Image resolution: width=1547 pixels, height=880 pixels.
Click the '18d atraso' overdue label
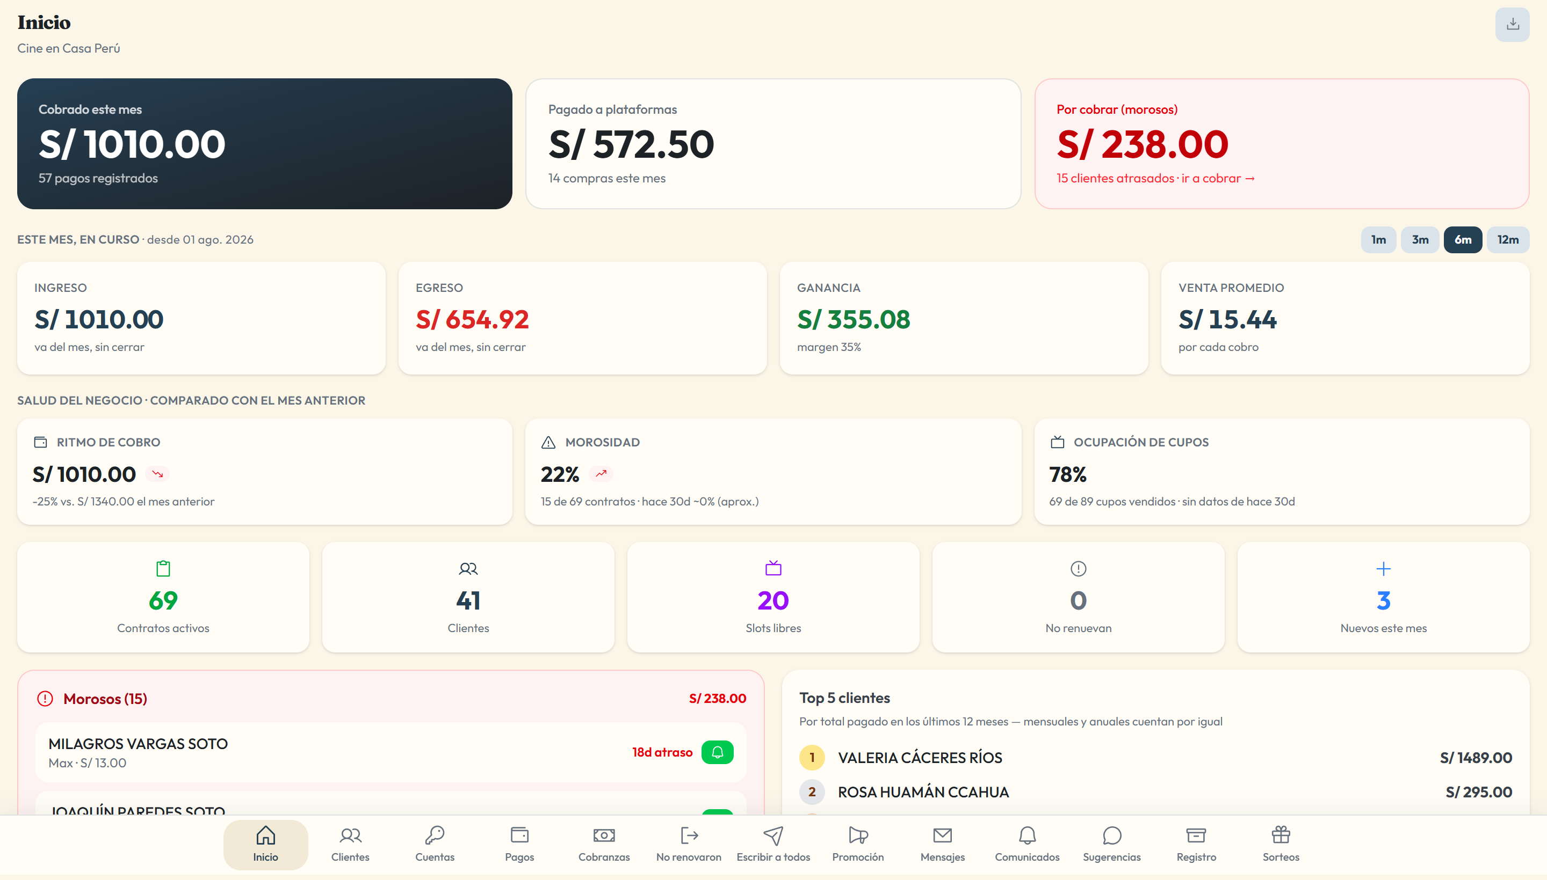[662, 752]
